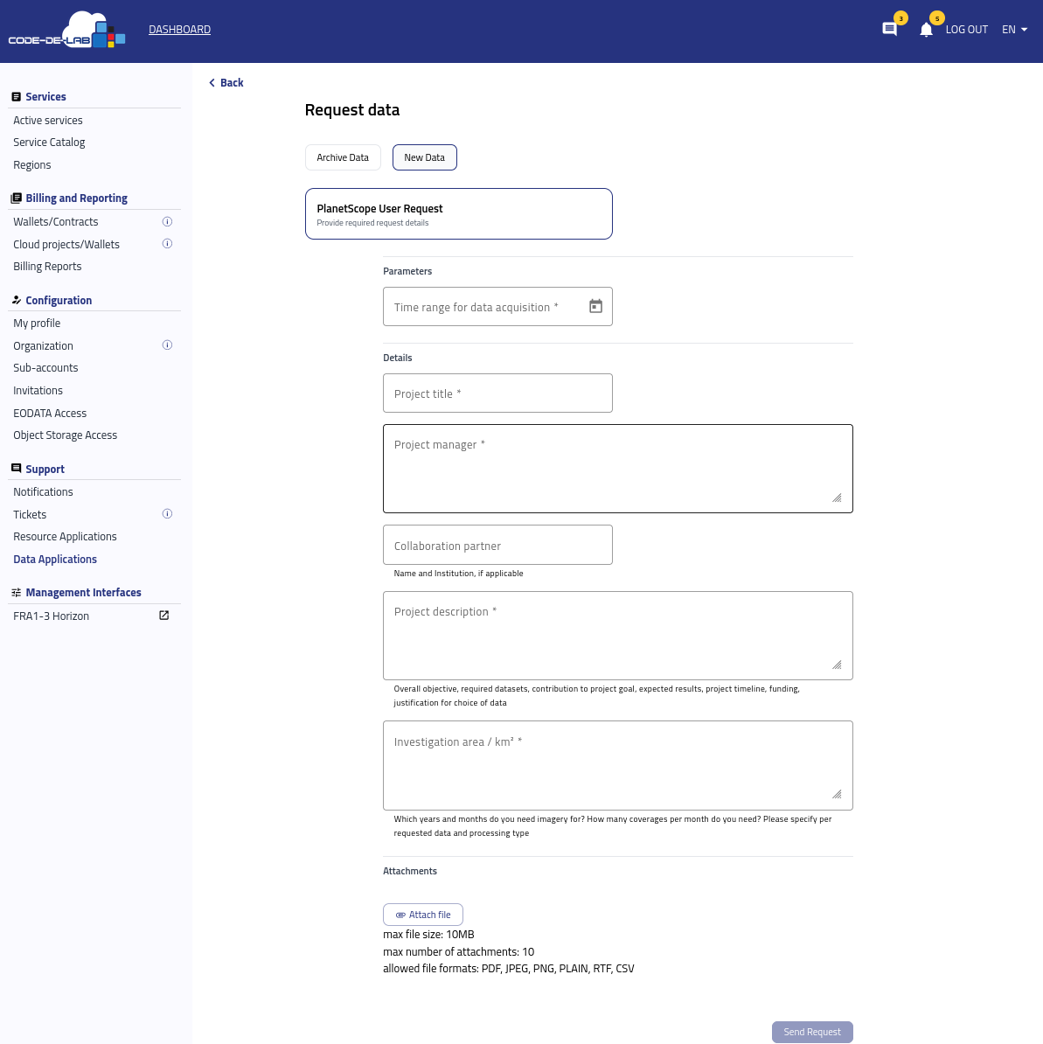Screen dimensions: 1043x1044
Task: Click the resize handle of Investigation area field
Action: pos(837,794)
